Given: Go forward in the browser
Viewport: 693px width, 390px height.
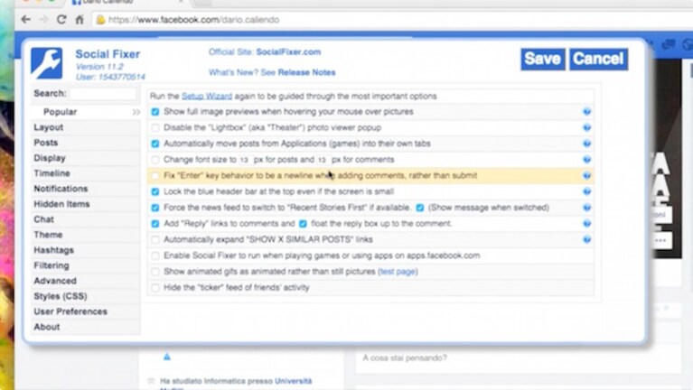Looking at the screenshot, I should pyautogui.click(x=43, y=20).
